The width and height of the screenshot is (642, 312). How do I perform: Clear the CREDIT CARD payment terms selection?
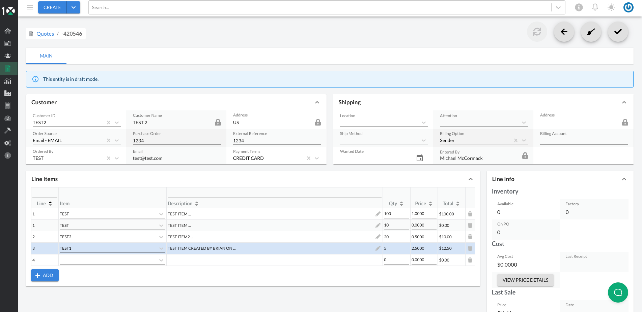tap(308, 158)
